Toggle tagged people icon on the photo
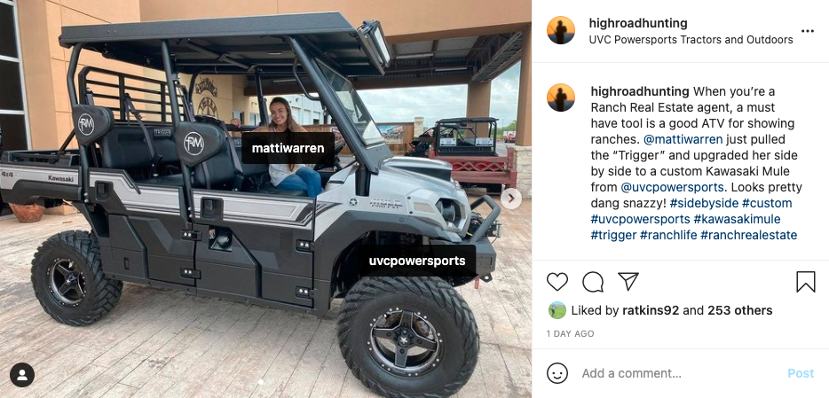The width and height of the screenshot is (829, 398). pos(22,375)
